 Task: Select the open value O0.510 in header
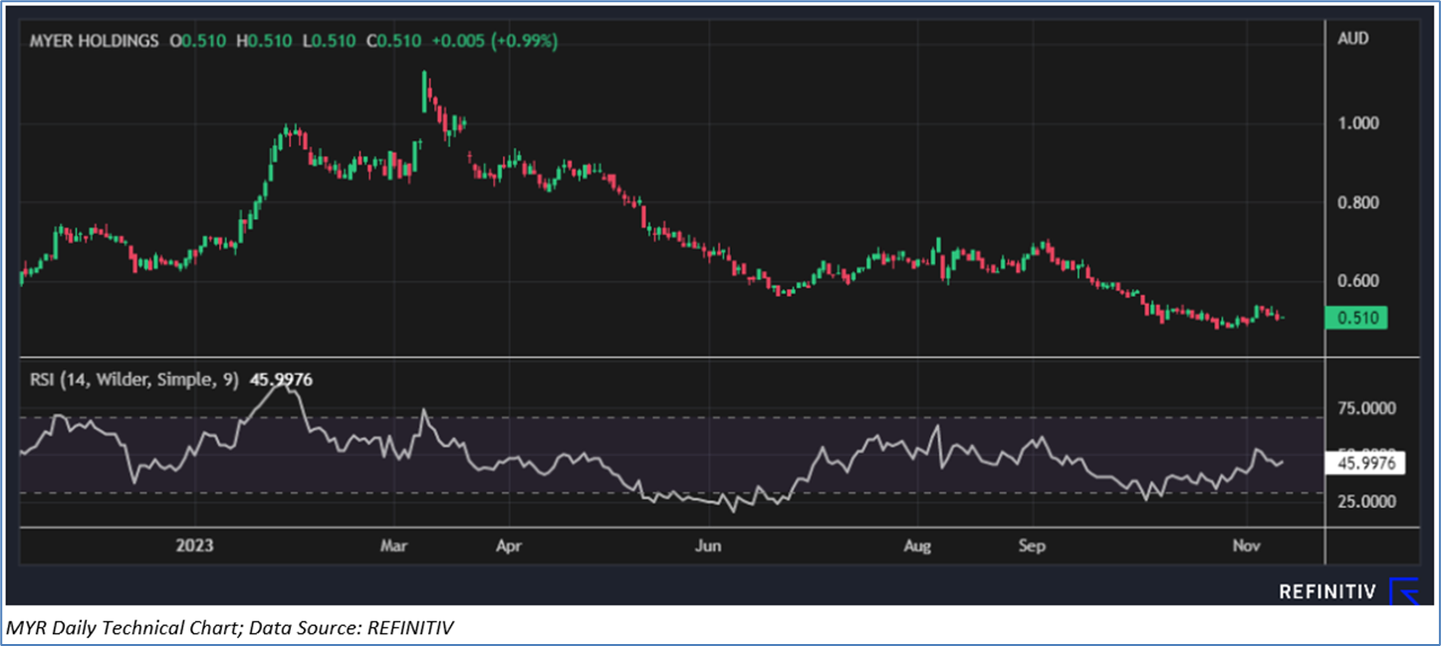(x=200, y=41)
